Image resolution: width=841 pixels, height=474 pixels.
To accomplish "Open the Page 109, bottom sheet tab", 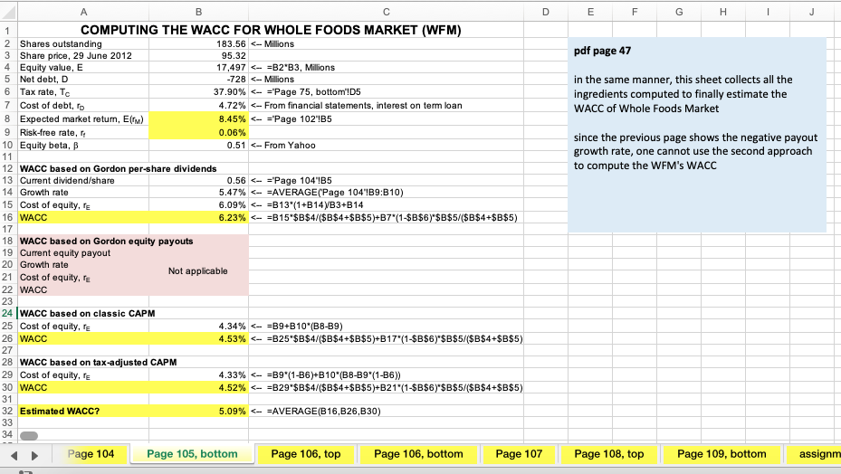I will 722,454.
